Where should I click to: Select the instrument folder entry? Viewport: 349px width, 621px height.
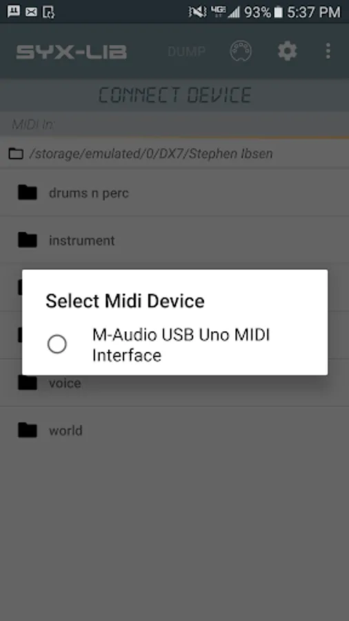[174, 240]
